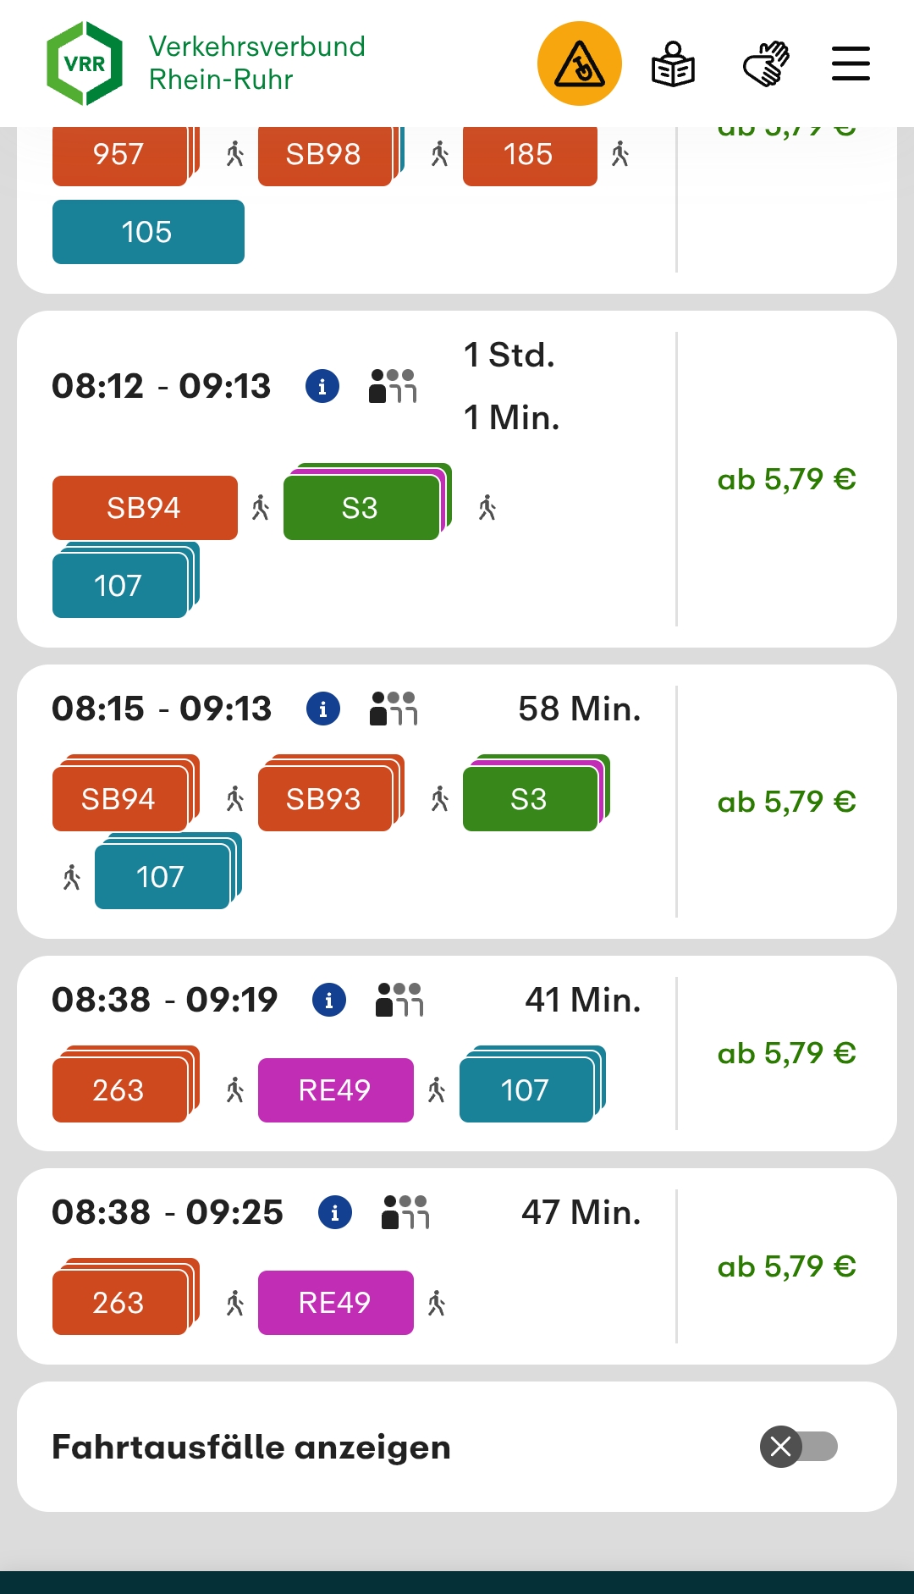This screenshot has height=1594, width=914.
Task: Show info for 08:15 - 09:13 trip
Action: (323, 709)
